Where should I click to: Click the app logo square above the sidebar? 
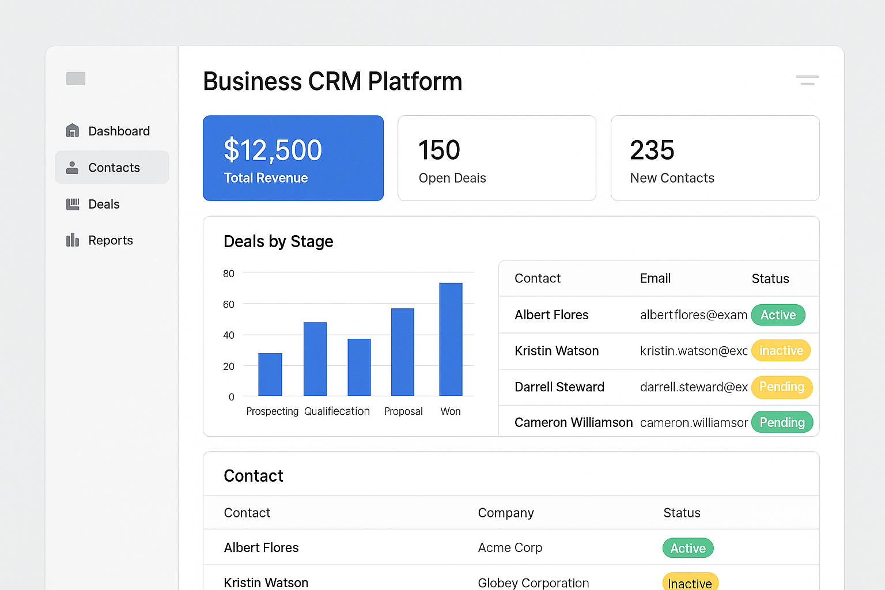click(x=75, y=78)
